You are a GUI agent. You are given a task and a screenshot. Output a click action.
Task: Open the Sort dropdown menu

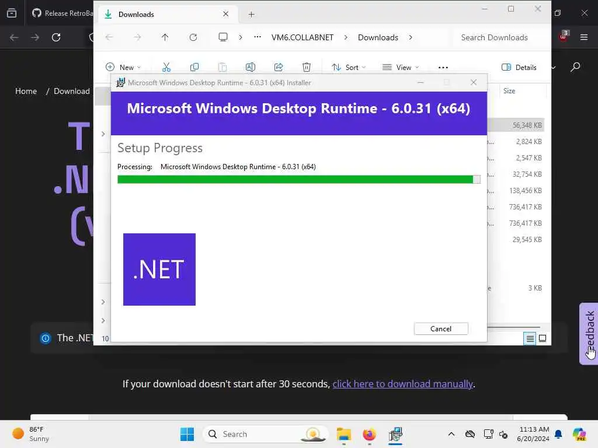click(x=349, y=68)
